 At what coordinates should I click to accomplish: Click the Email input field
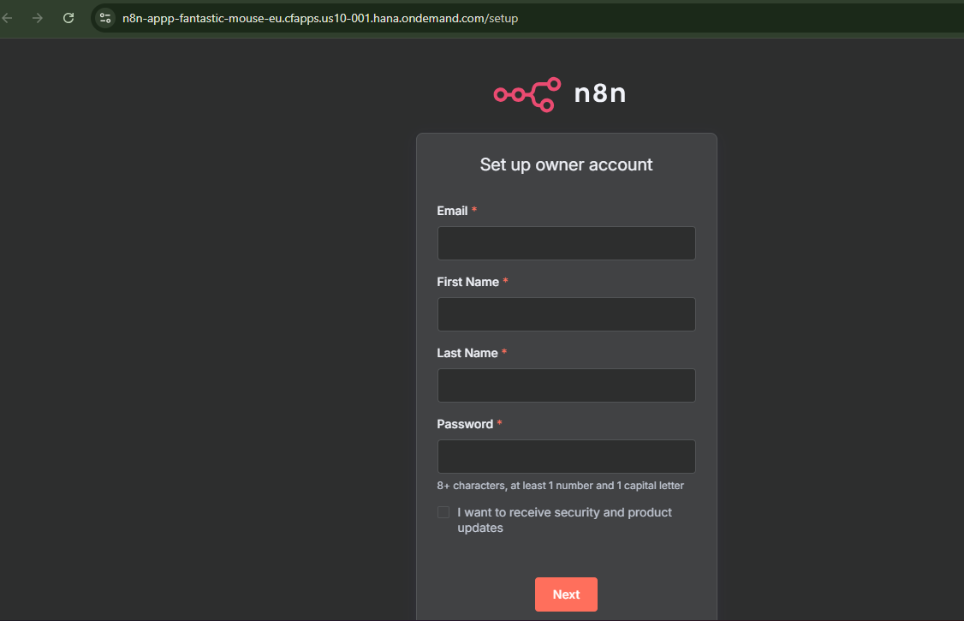pos(566,242)
